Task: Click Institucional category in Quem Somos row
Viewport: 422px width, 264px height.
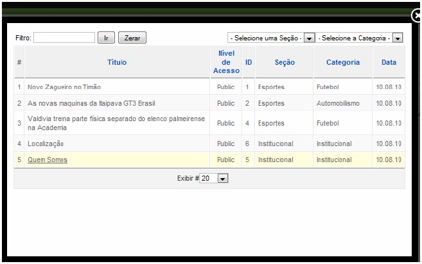Action: (334, 160)
